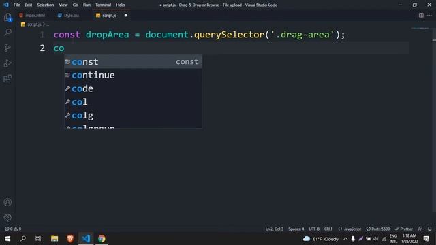Switch to the index.html tab
The image size is (436, 245).
[x=32, y=16]
